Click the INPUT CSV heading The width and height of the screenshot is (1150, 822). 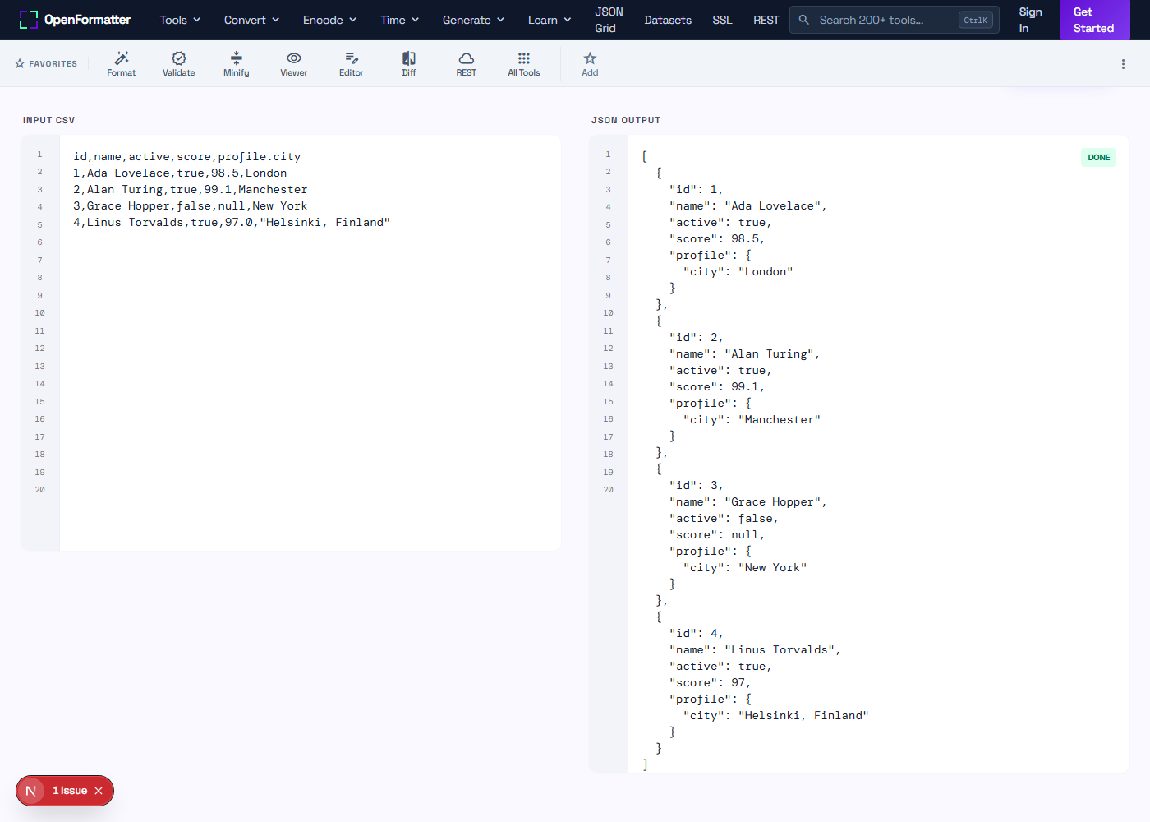point(48,120)
